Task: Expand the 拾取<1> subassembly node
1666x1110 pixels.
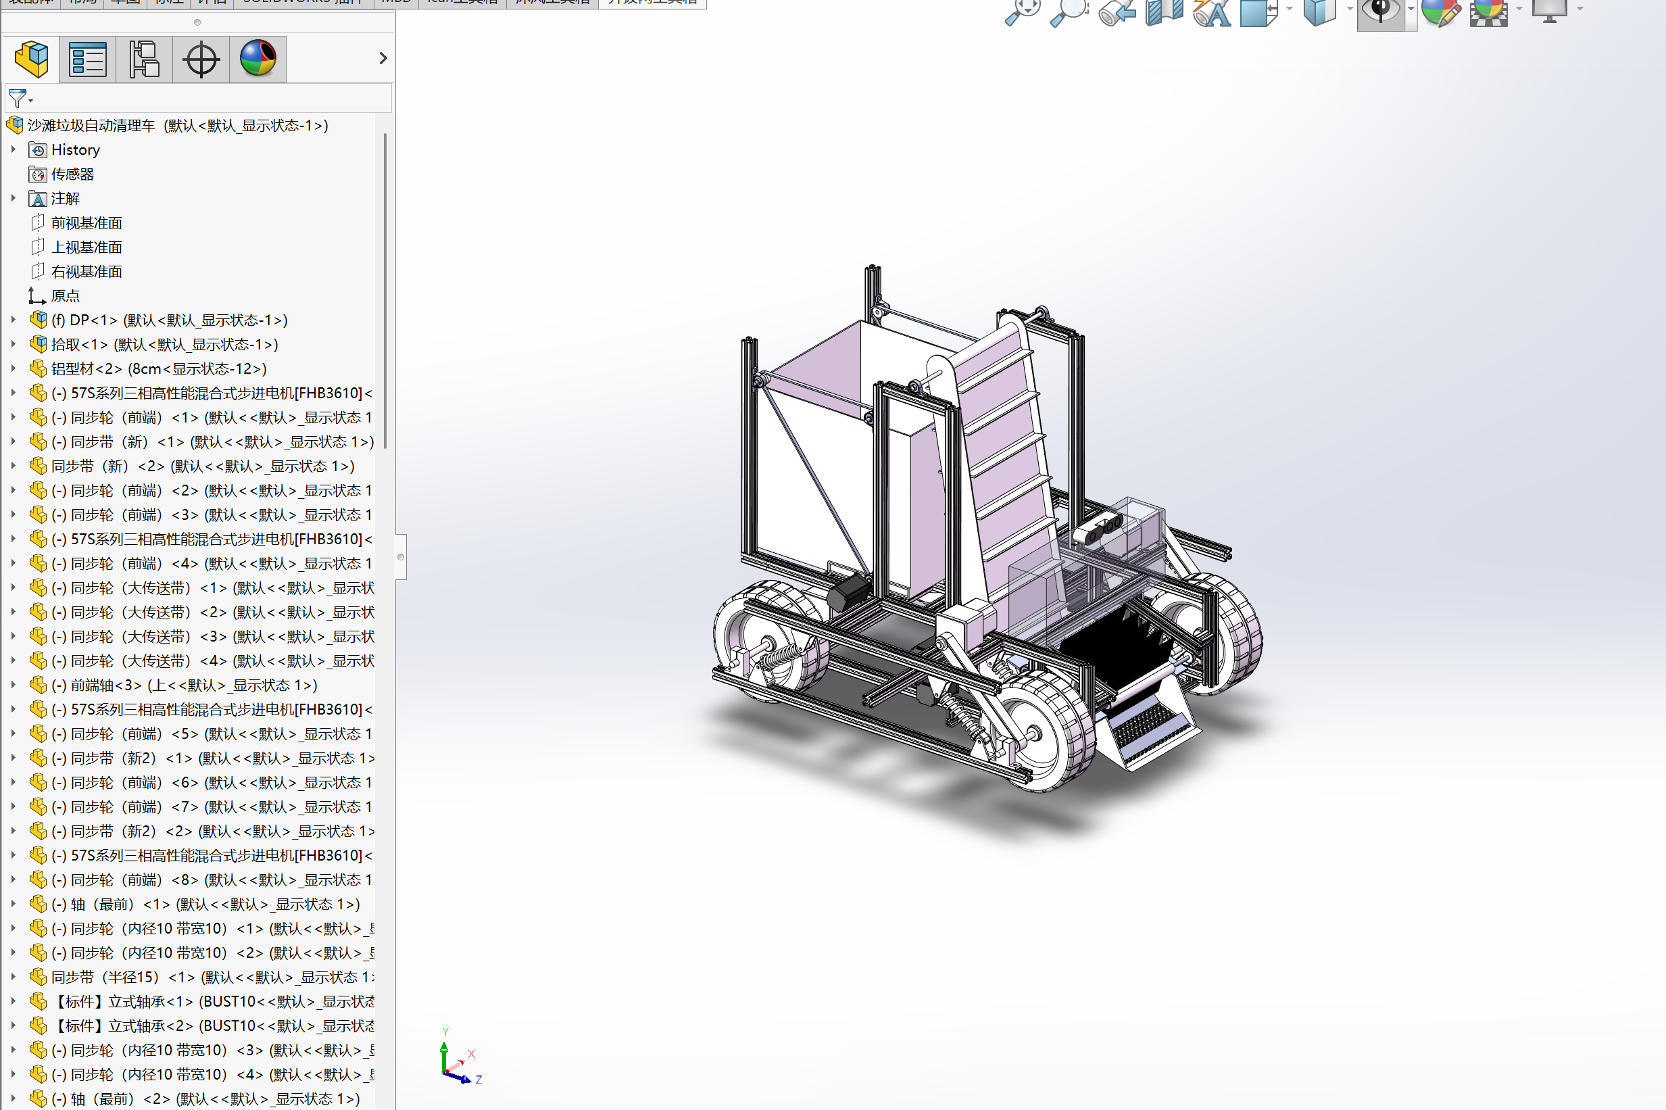Action: 14,344
